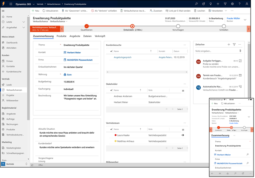Click the orange next stage arrow at the process bar's end

(248, 29)
